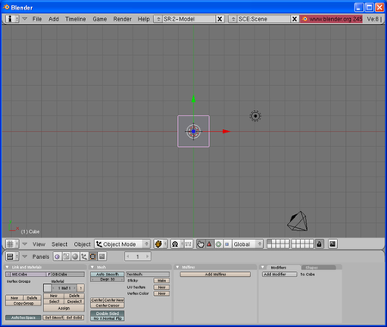Click the green Y-axis manipulator arrow
The height and width of the screenshot is (327, 387).
[193, 98]
